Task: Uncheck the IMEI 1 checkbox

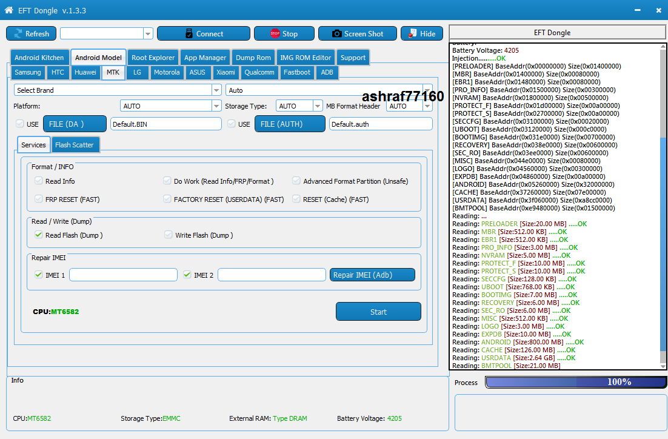Action: [39, 275]
